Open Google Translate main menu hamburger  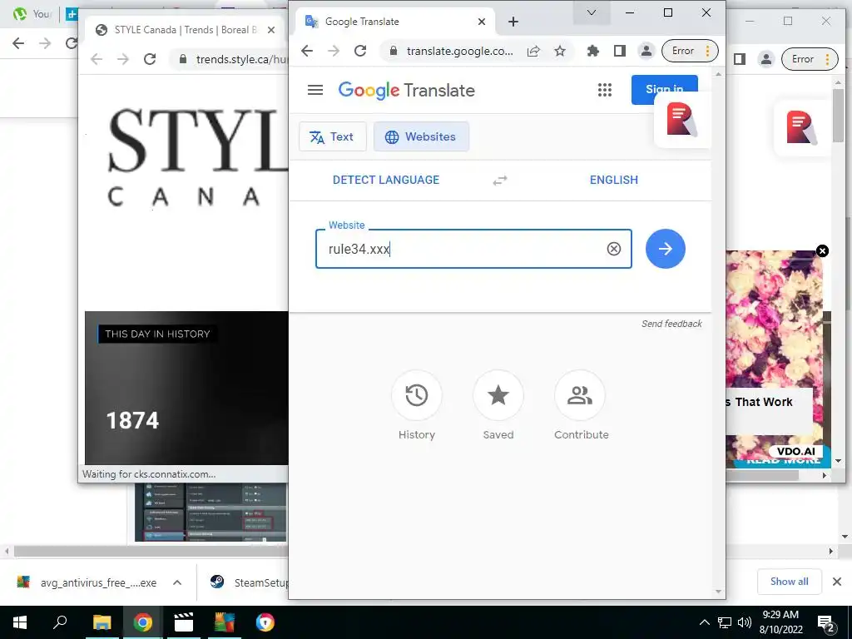pyautogui.click(x=315, y=90)
